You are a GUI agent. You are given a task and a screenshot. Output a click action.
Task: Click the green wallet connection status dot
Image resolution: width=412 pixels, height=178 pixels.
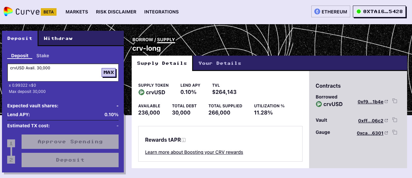tap(359, 12)
